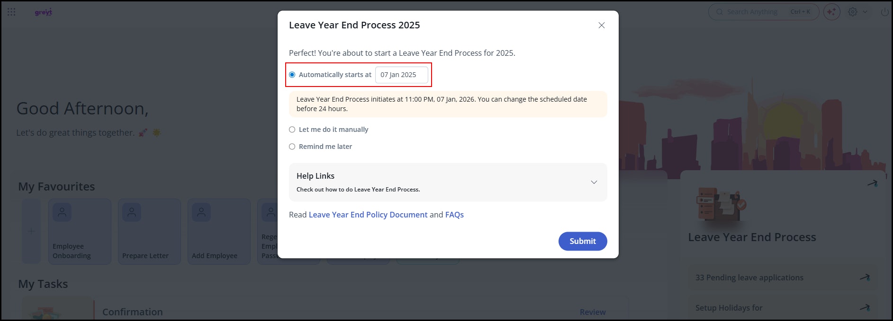Open the FAQs link

[454, 215]
